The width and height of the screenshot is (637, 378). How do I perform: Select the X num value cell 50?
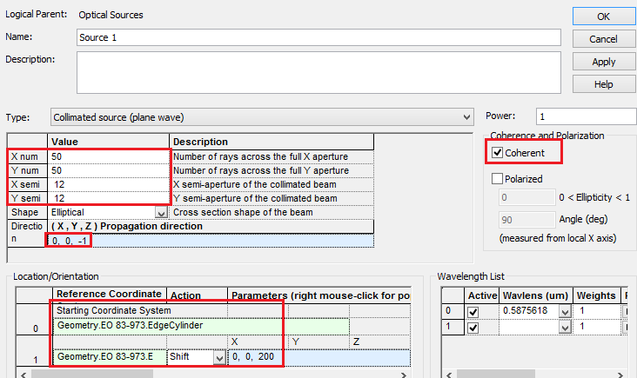(109, 156)
